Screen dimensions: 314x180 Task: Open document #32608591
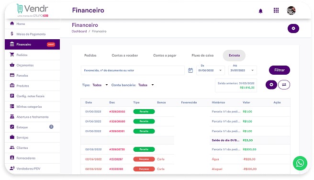click(117, 131)
